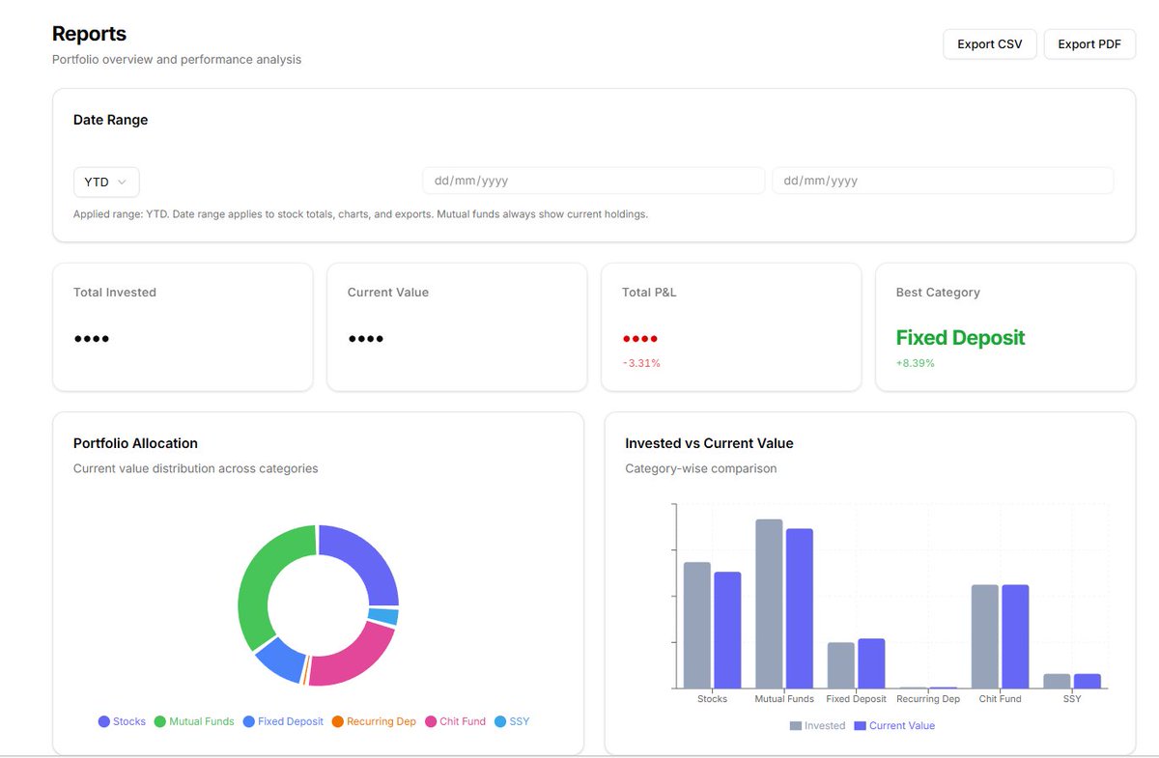
Task: Click the "Applied range: YTD" note
Action: (x=360, y=214)
